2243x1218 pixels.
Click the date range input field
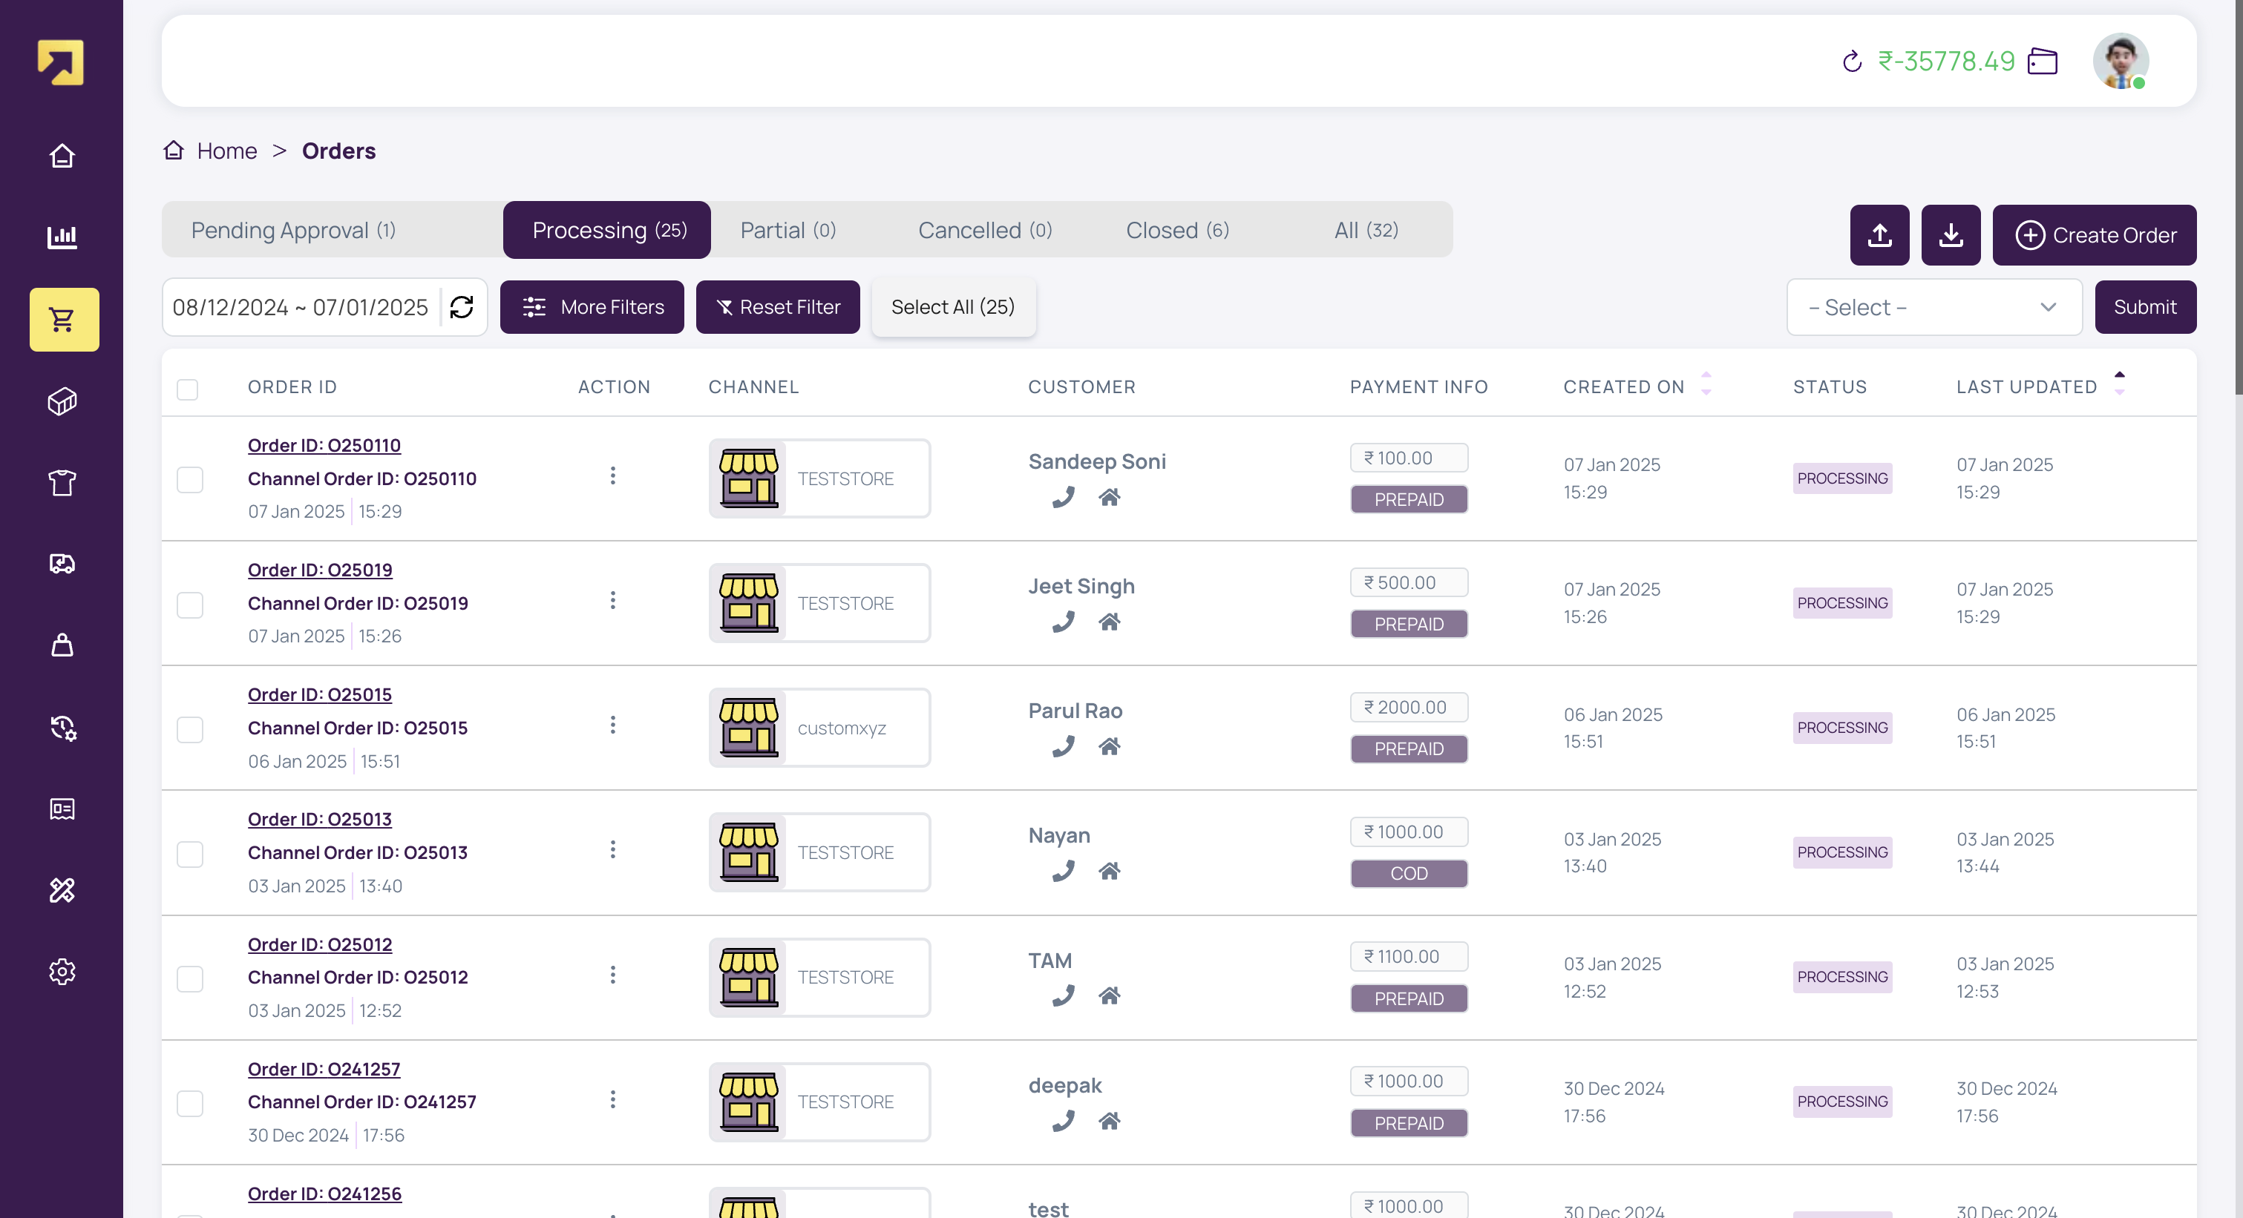coord(301,307)
